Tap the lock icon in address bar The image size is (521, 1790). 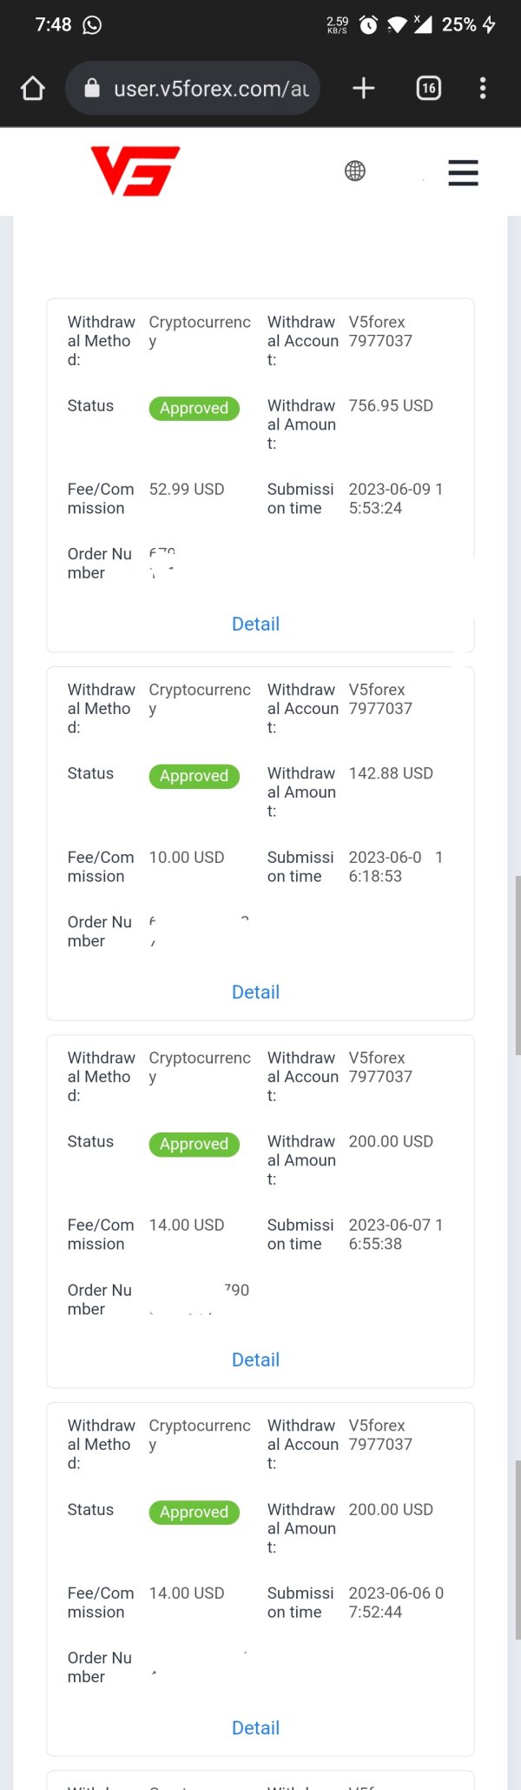pos(92,88)
